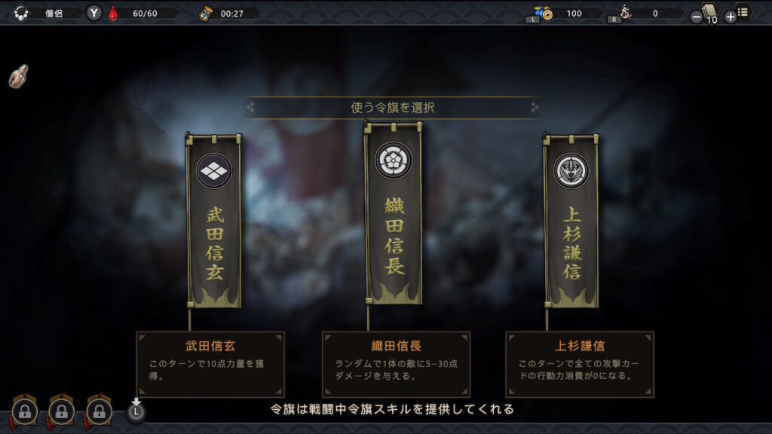772x434 pixels.
Task: Click the 織田信長 description box
Action: click(397, 364)
